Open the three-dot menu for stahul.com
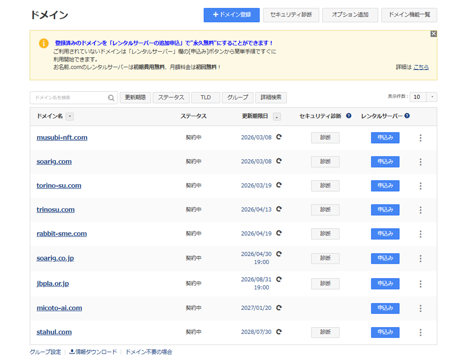 click(x=420, y=333)
